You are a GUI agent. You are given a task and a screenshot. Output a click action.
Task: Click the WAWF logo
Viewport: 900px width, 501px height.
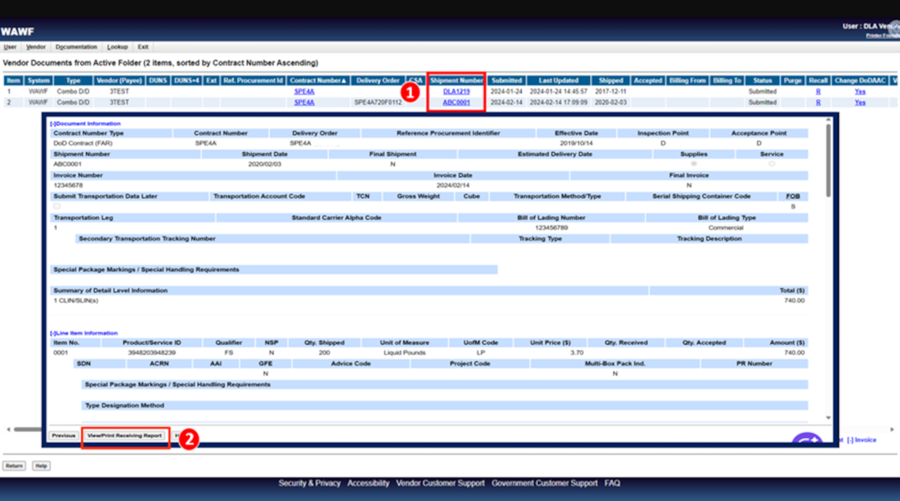coord(17,32)
